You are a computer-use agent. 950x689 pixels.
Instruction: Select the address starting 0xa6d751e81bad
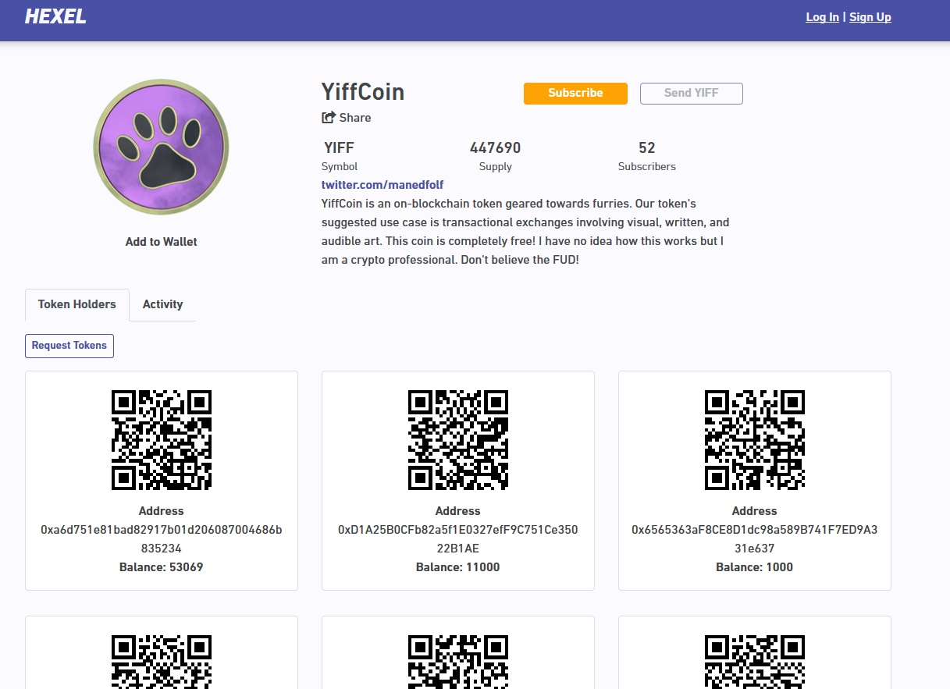[x=162, y=539]
